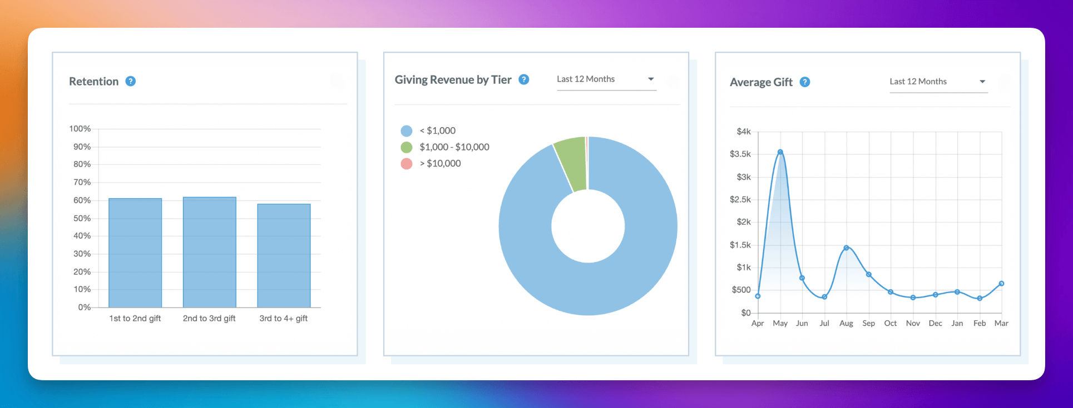Click the 3rd to 4+ gift bar
This screenshot has width=1073, height=408.
[284, 255]
